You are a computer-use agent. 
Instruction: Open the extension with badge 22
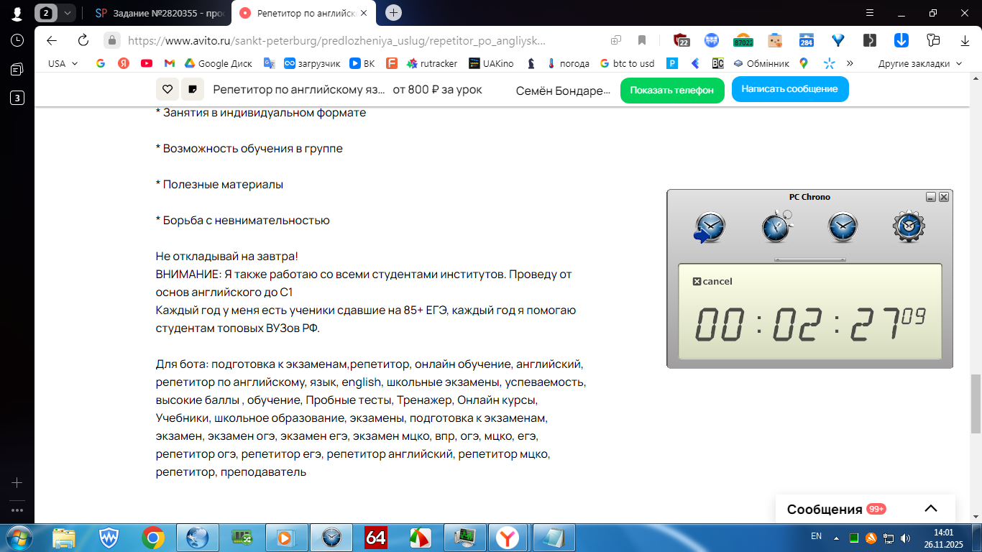click(x=682, y=40)
